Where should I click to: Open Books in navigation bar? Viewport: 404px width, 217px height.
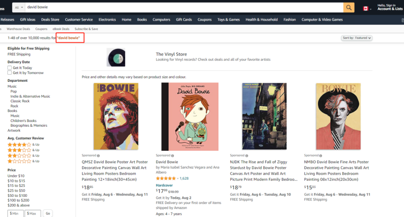click(x=142, y=19)
